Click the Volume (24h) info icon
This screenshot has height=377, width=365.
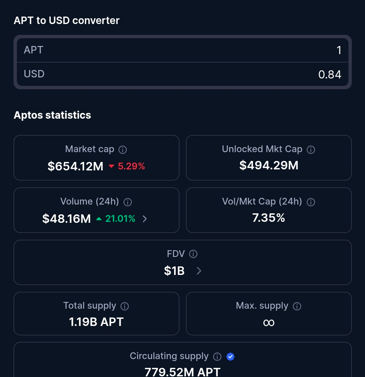pyautogui.click(x=128, y=202)
